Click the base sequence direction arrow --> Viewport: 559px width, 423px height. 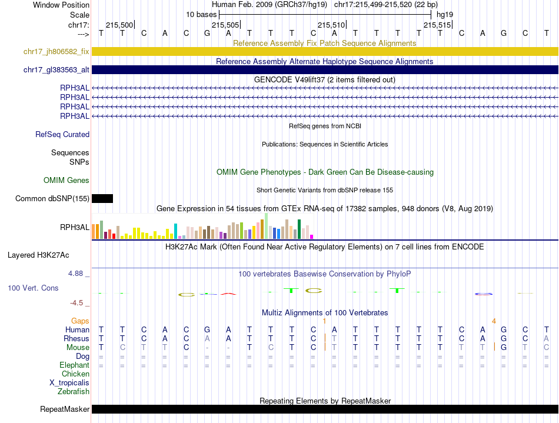(84, 34)
